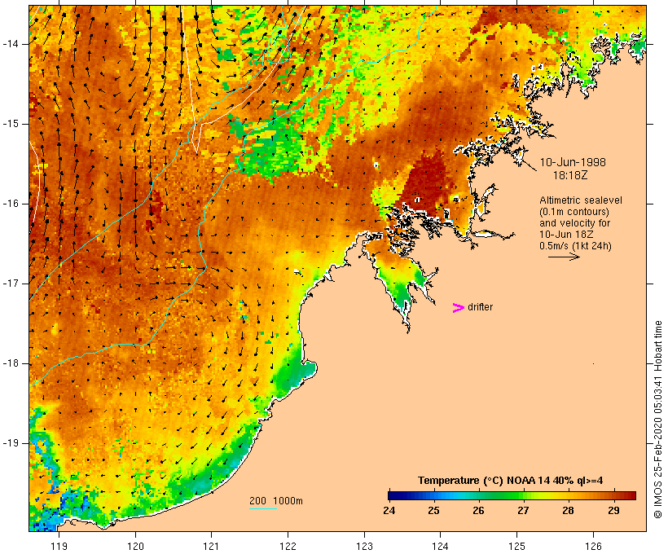Click the IMOS copyright timestamp text

click(657, 420)
